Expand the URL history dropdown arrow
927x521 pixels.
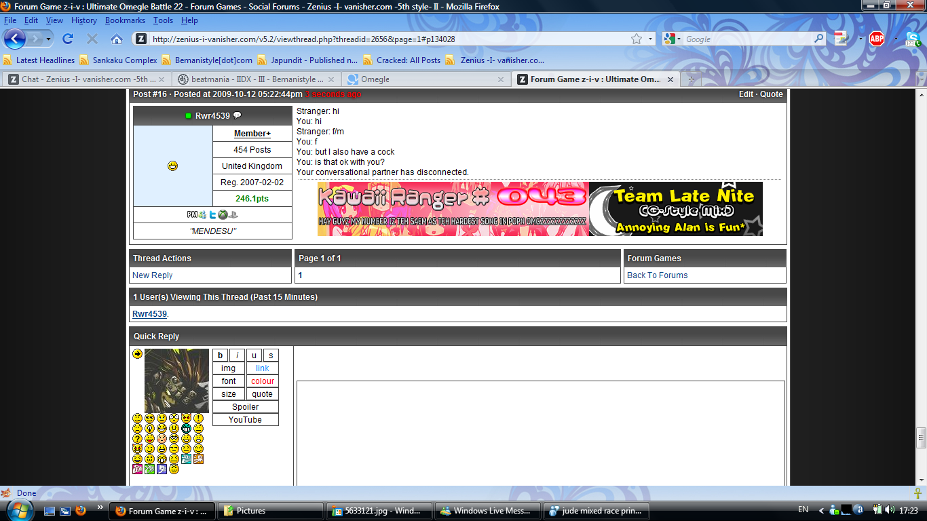[651, 39]
